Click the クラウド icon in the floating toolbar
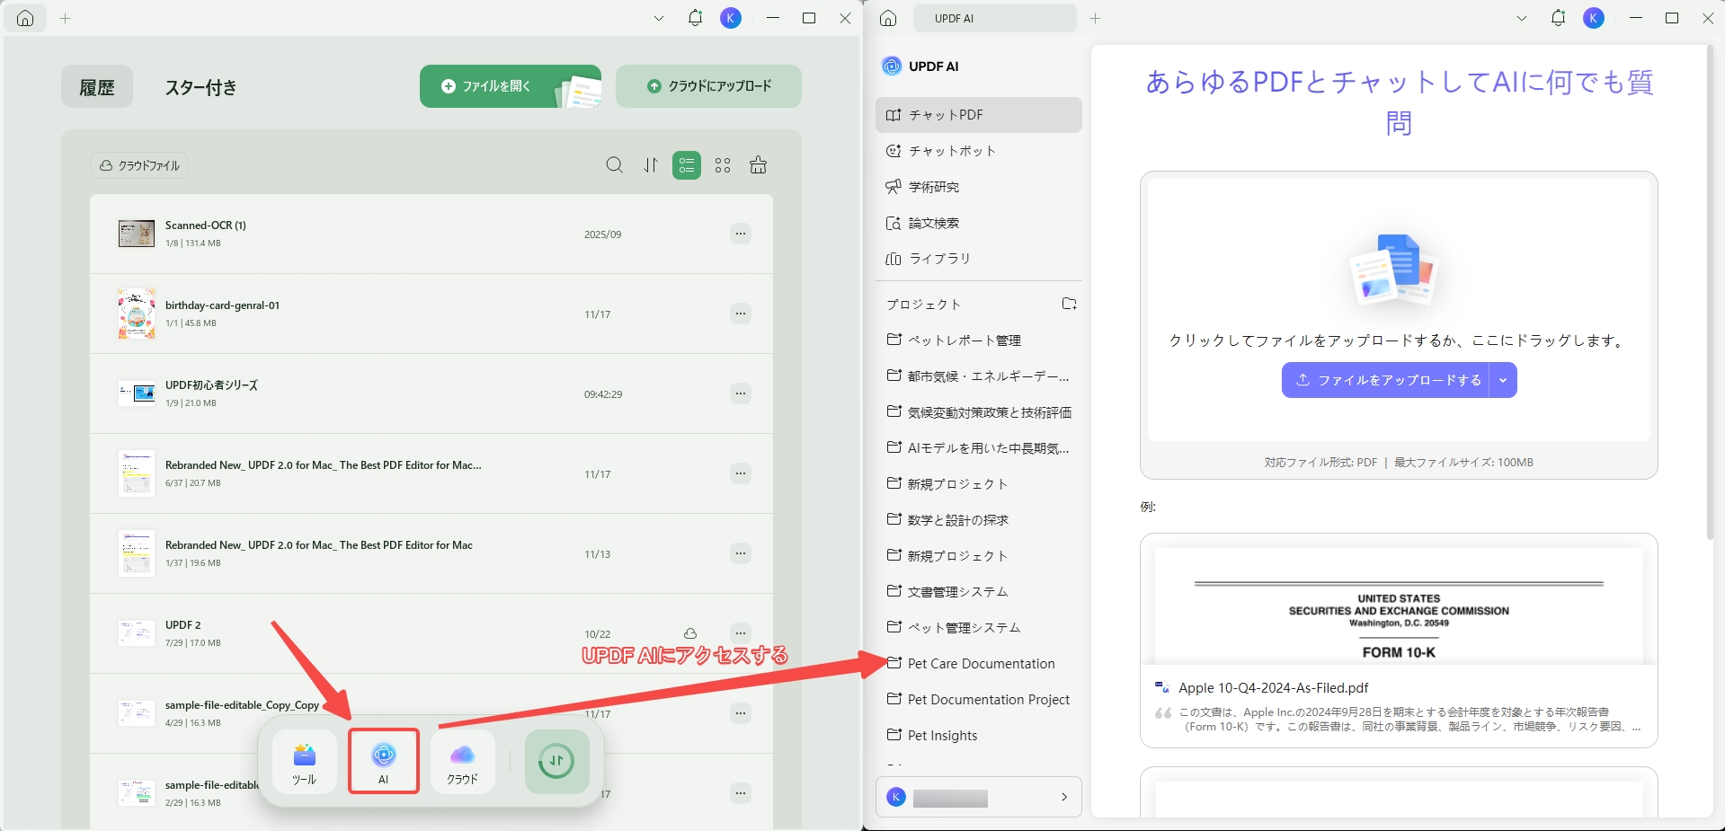1725x831 pixels. pos(461,761)
